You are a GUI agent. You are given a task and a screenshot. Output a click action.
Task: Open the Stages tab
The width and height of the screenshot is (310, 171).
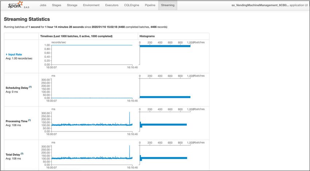tap(57, 5)
